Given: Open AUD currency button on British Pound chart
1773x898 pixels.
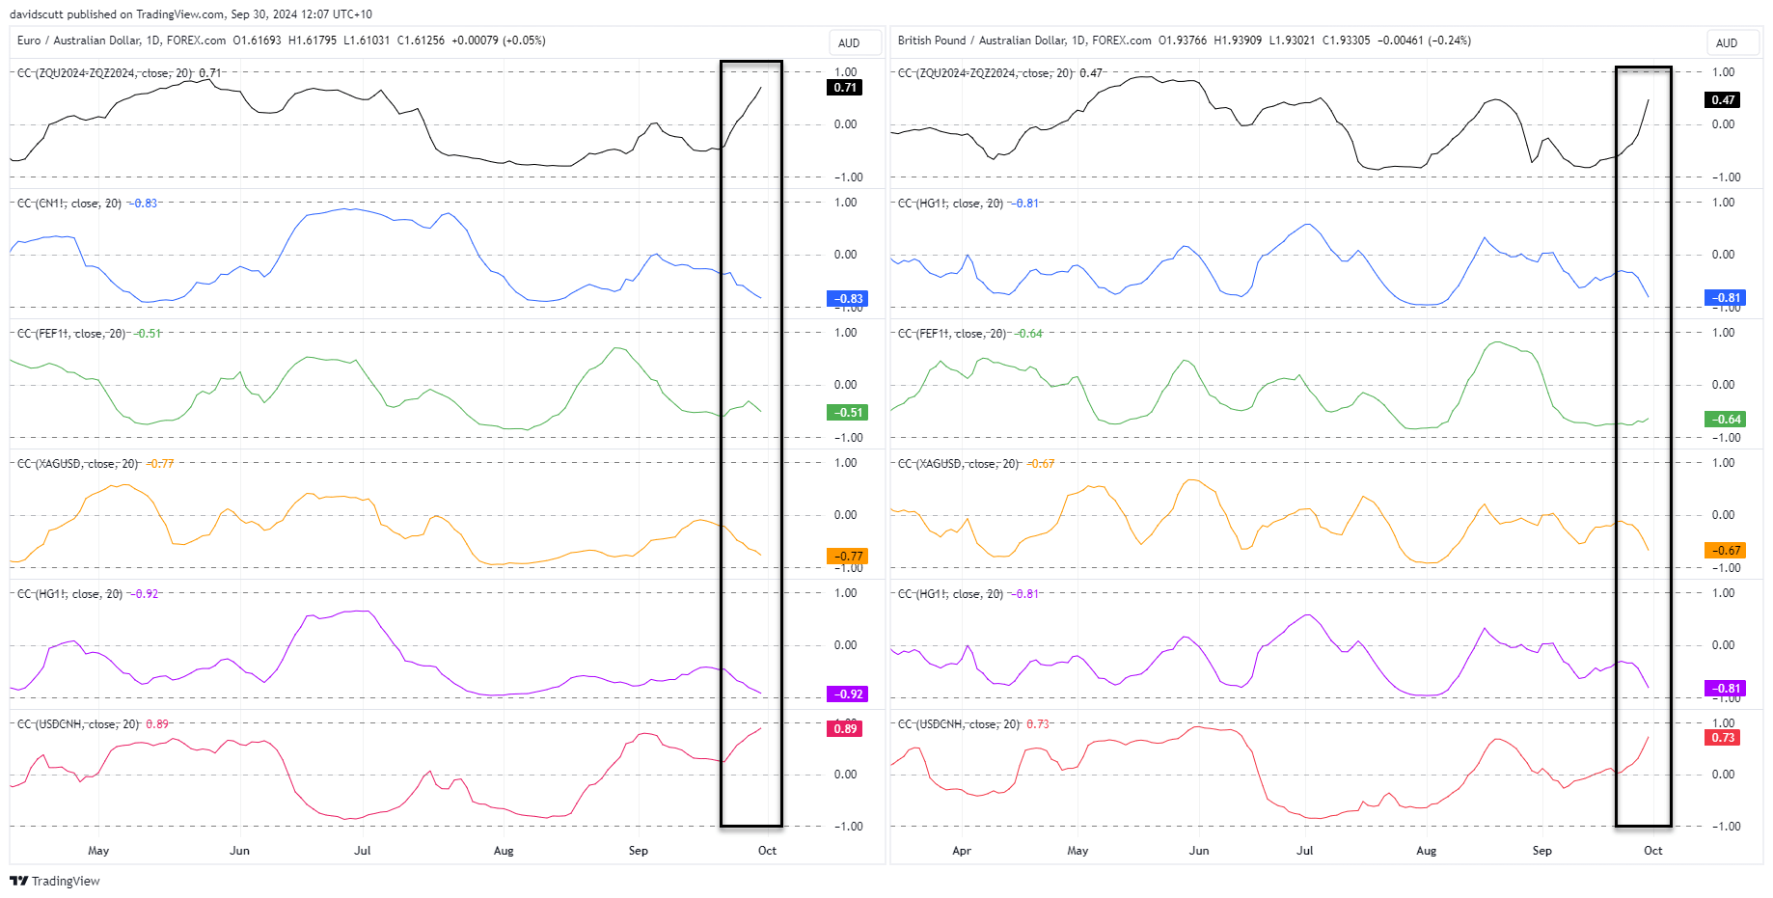Looking at the screenshot, I should click(1733, 42).
